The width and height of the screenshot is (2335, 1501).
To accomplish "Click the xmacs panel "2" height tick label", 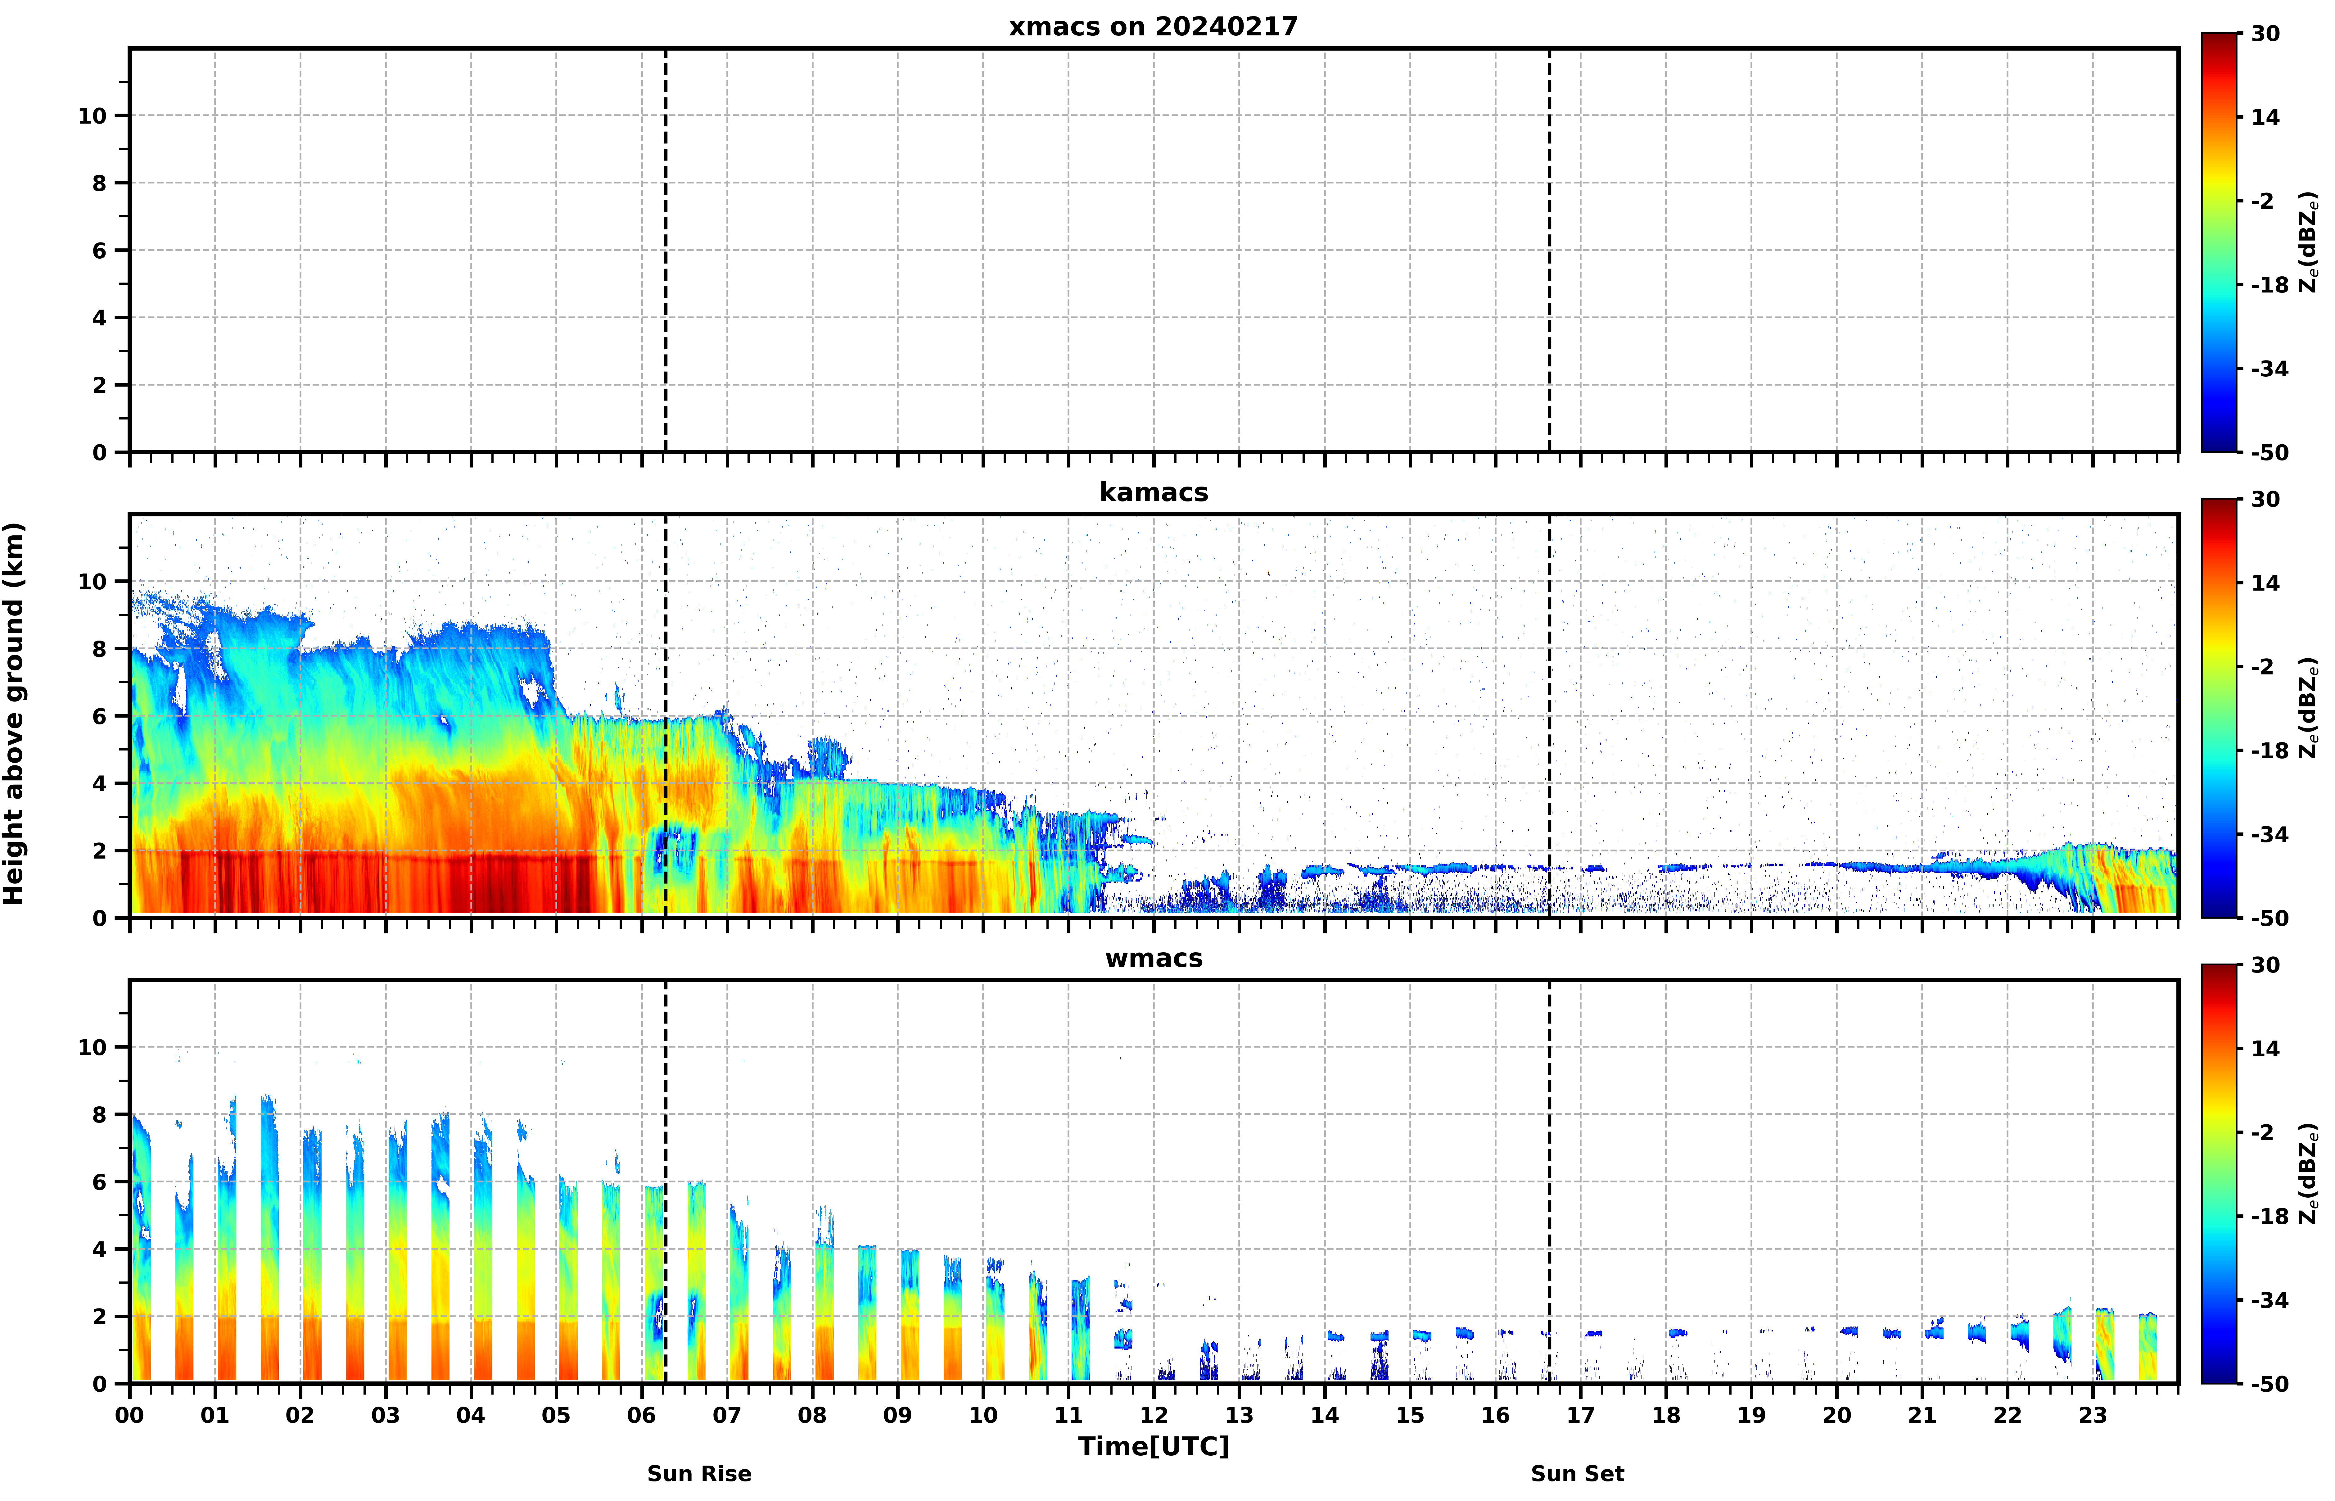I will [99, 385].
